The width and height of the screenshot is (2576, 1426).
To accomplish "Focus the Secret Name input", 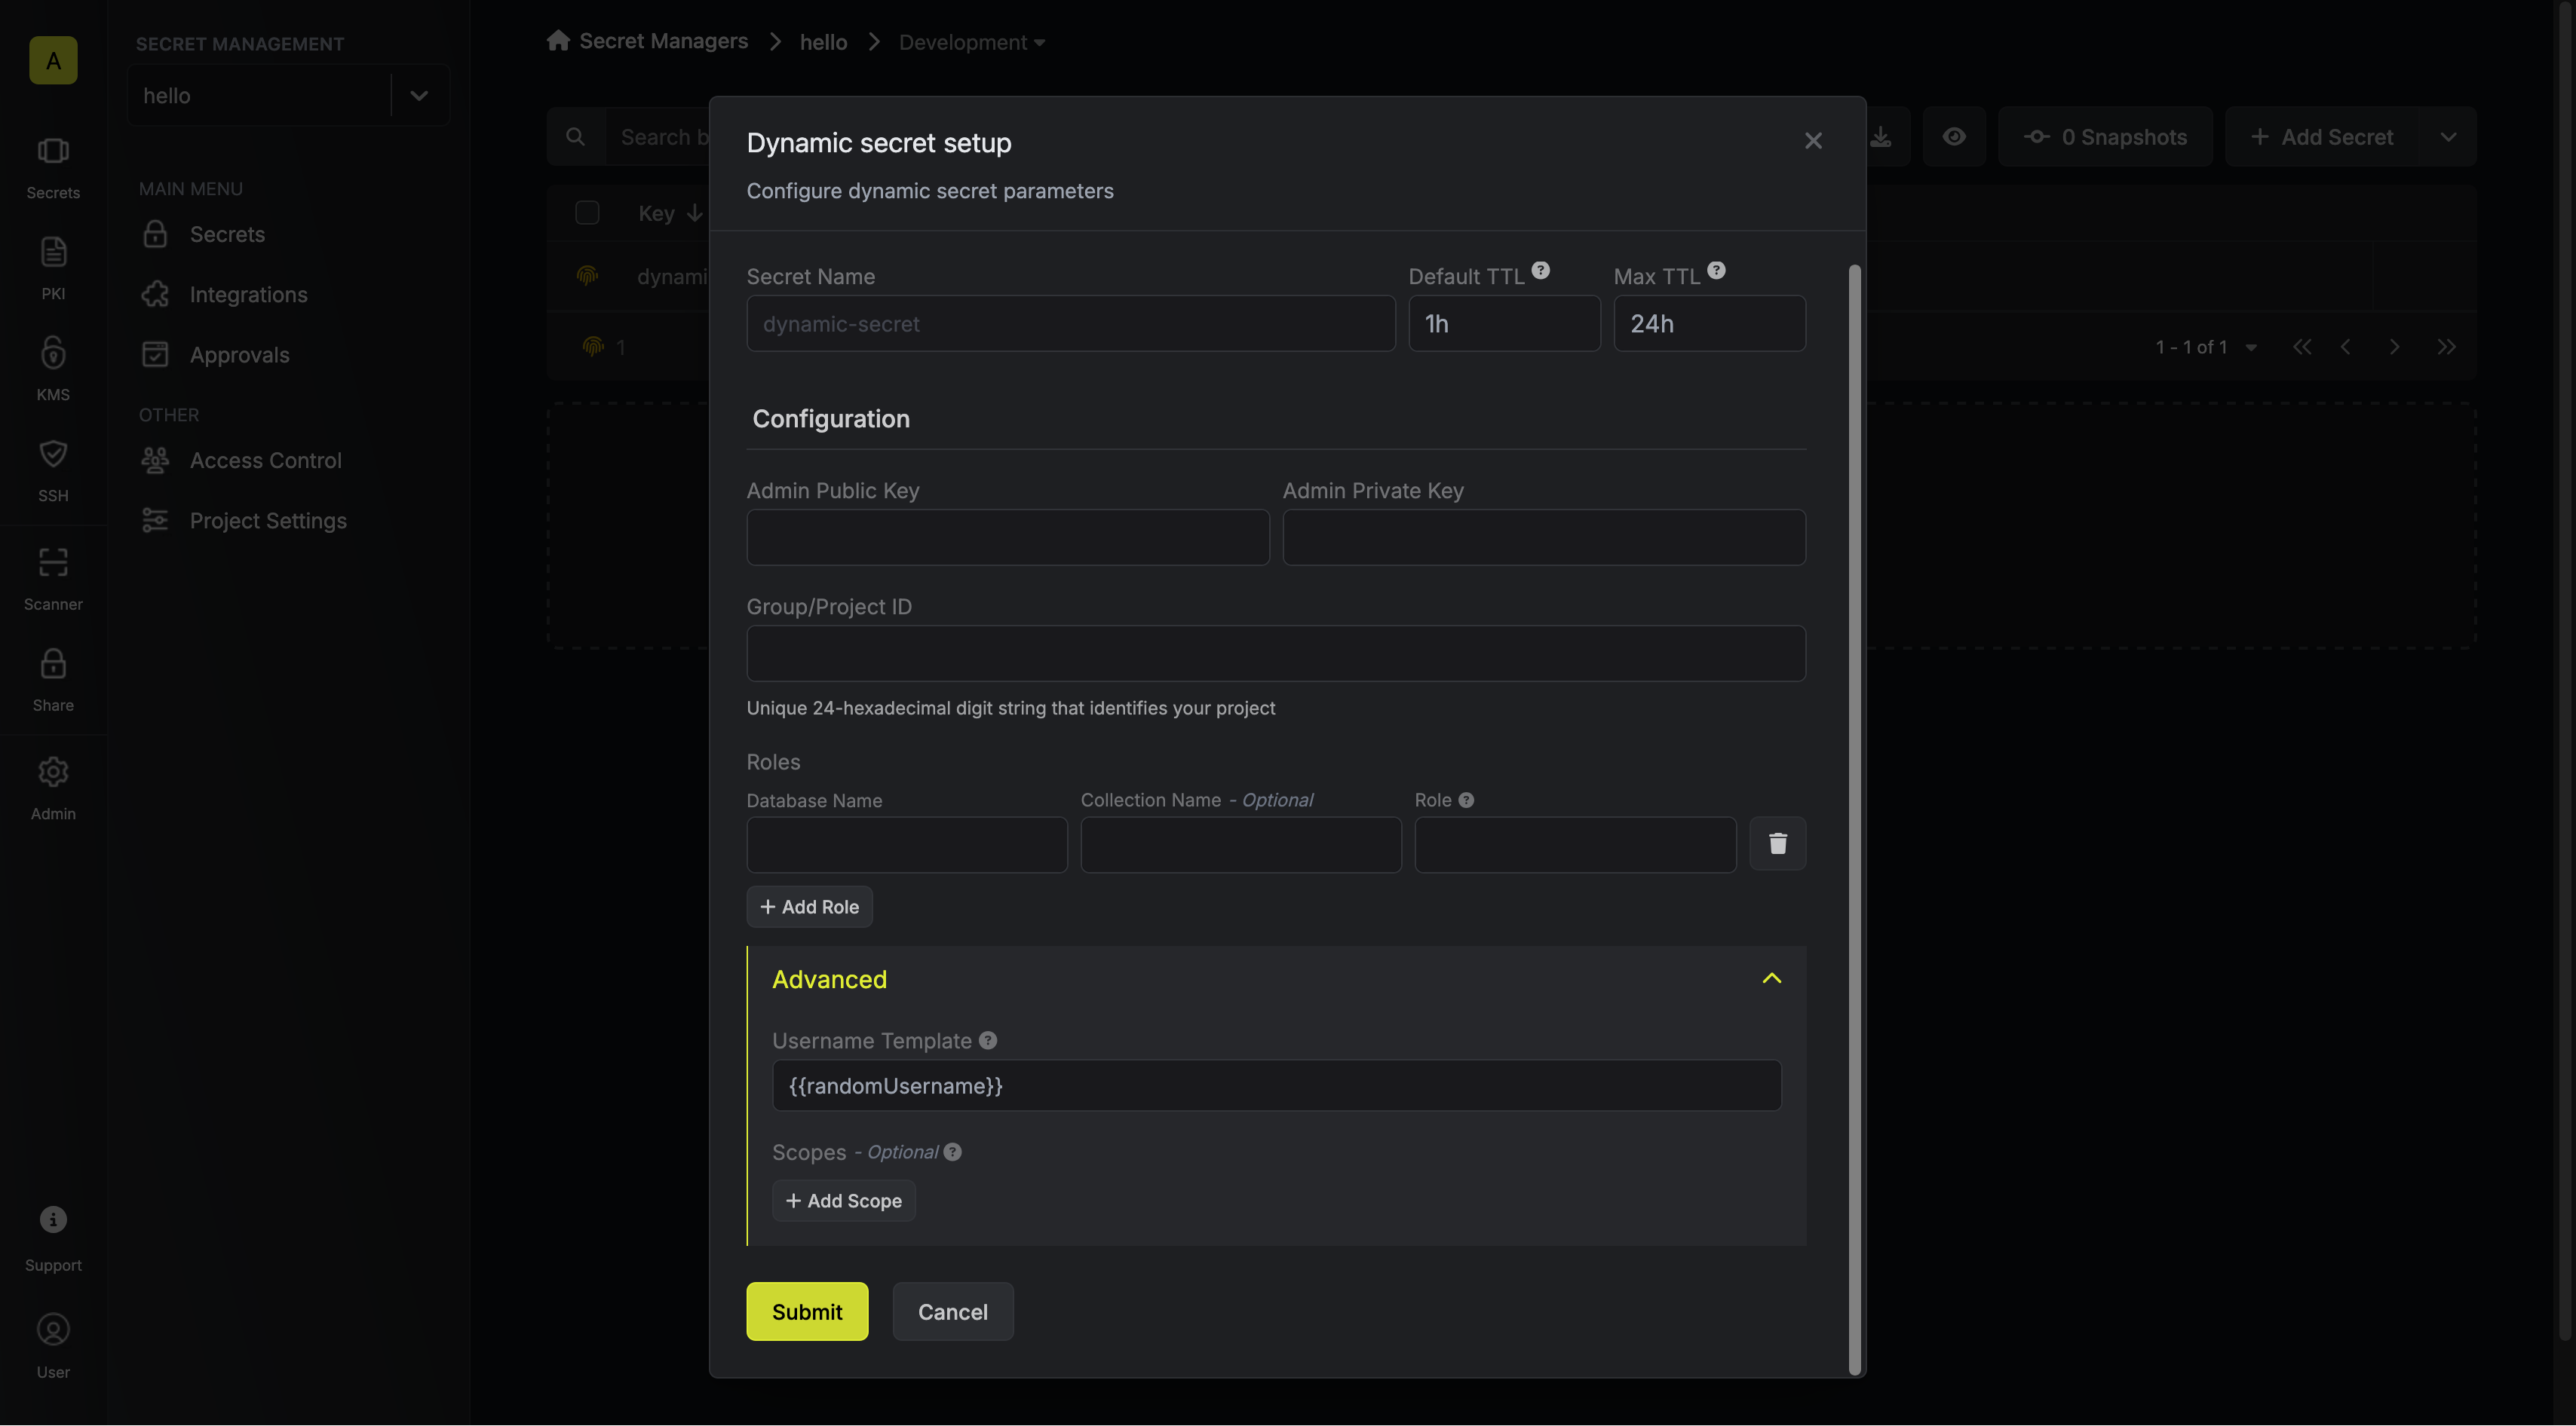I will (1070, 323).
